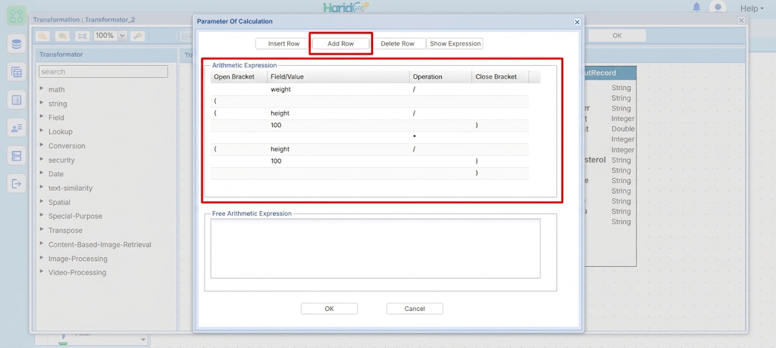
Task: Open the list view sidebar icon
Action: 17,101
